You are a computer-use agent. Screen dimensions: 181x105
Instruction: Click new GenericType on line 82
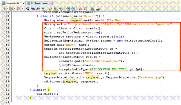coord(72,53)
